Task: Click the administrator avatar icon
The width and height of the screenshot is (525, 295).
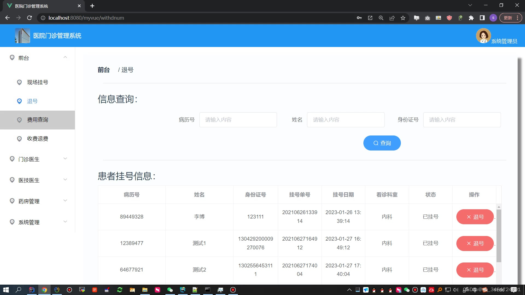Action: tap(483, 36)
